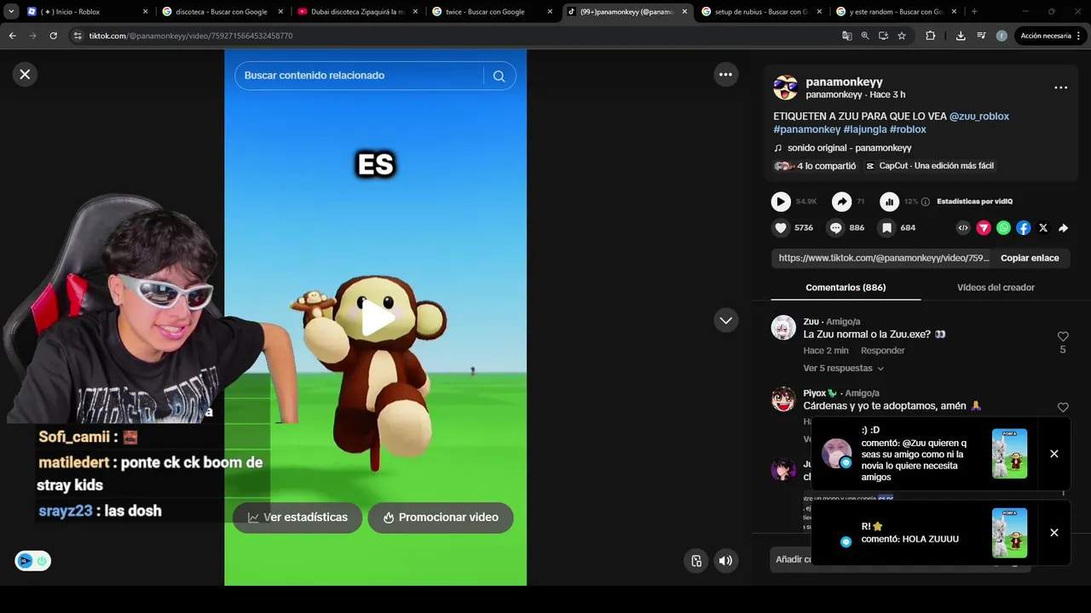
Task: Save video with bookmark icon
Action: click(x=886, y=228)
